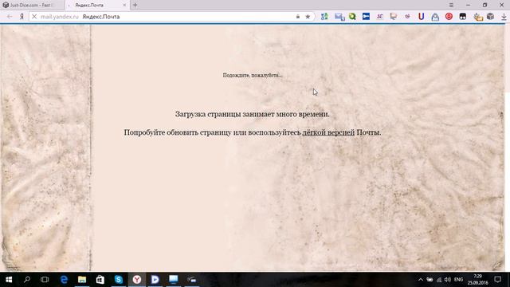Switch to Yandex Browser on the taskbar

pyautogui.click(x=137, y=280)
